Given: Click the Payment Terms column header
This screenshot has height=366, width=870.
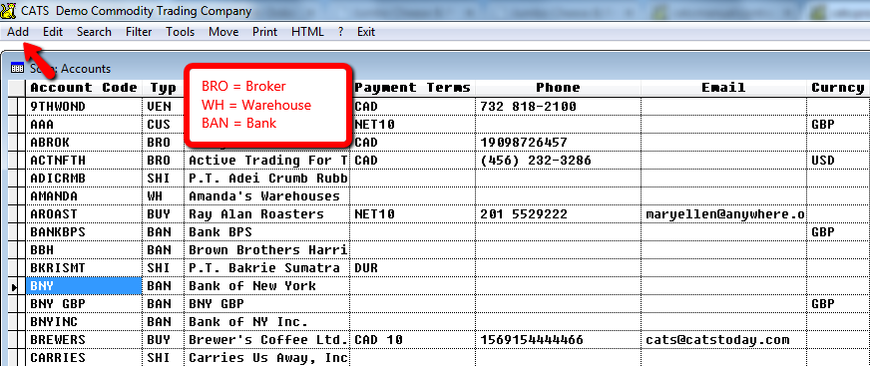Looking at the screenshot, I should click(412, 88).
